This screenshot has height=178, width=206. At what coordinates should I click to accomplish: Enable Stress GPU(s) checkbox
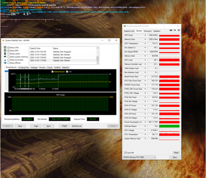(9, 63)
